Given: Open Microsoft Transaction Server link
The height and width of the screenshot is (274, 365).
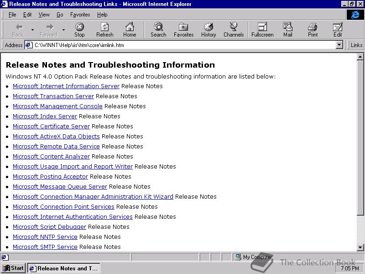Looking at the screenshot, I should [53, 96].
